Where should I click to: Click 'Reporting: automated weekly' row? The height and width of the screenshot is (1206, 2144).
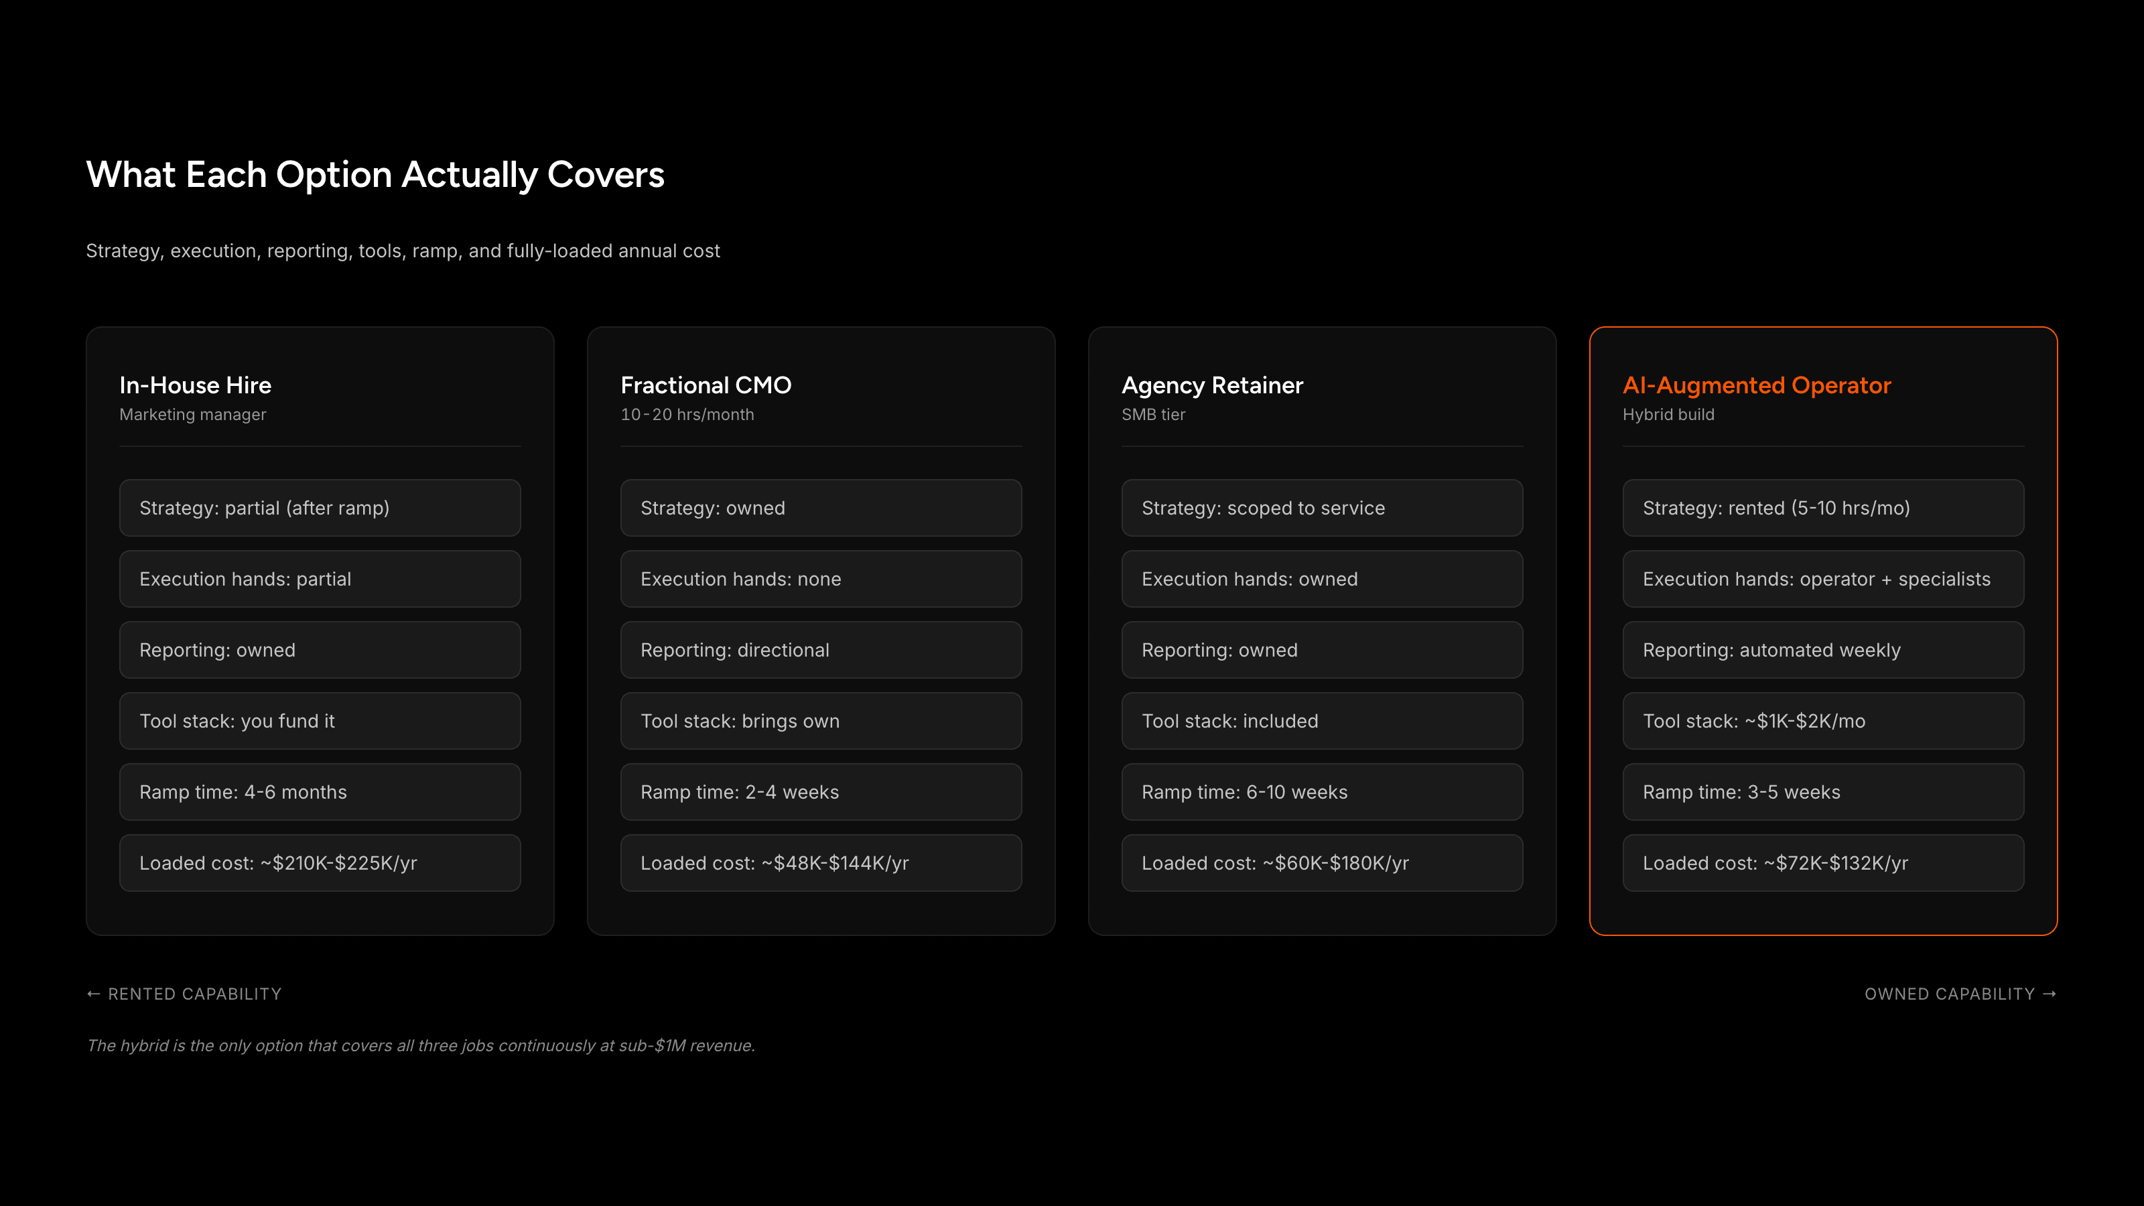point(1824,650)
